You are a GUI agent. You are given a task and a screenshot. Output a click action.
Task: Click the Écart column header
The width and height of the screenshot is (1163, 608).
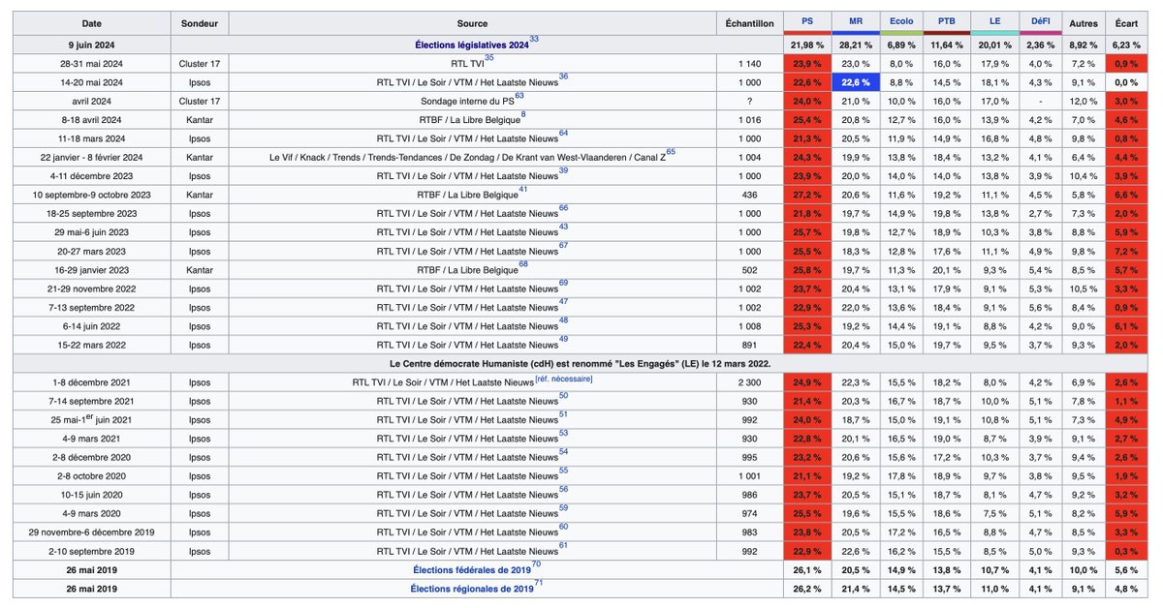click(1125, 22)
